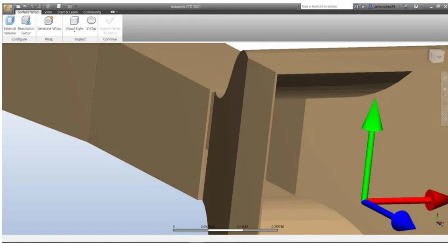Click Transfer Wrap to Setup
This screenshot has height=243, width=448.
(110, 25)
